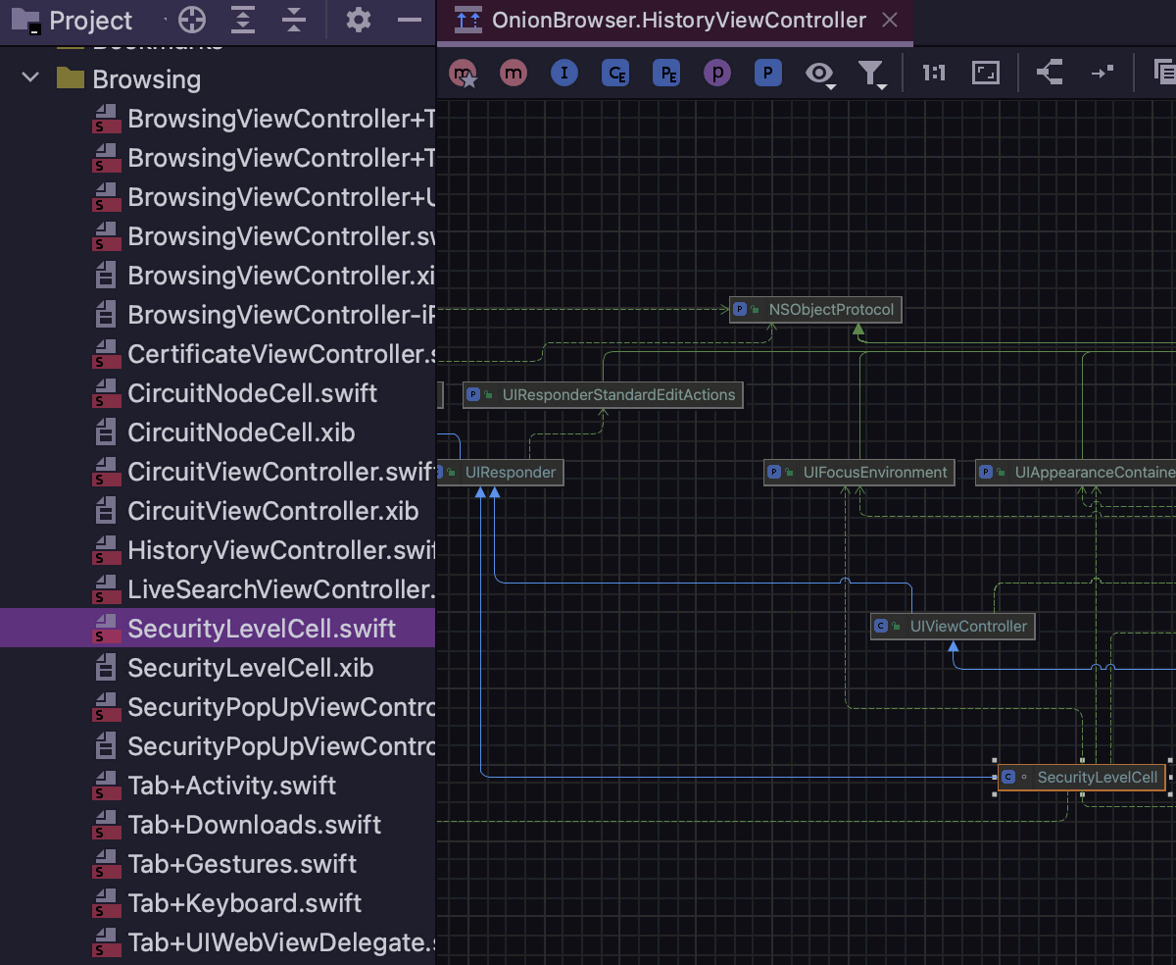Collapse all in Project panel
1176x965 pixels.
[294, 20]
